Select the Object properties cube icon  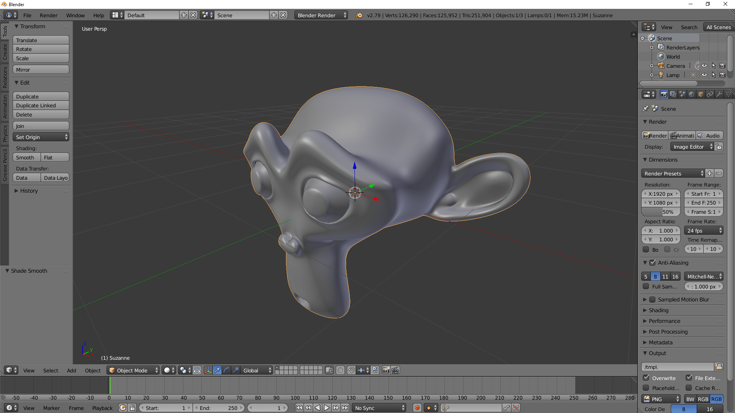coord(701,94)
